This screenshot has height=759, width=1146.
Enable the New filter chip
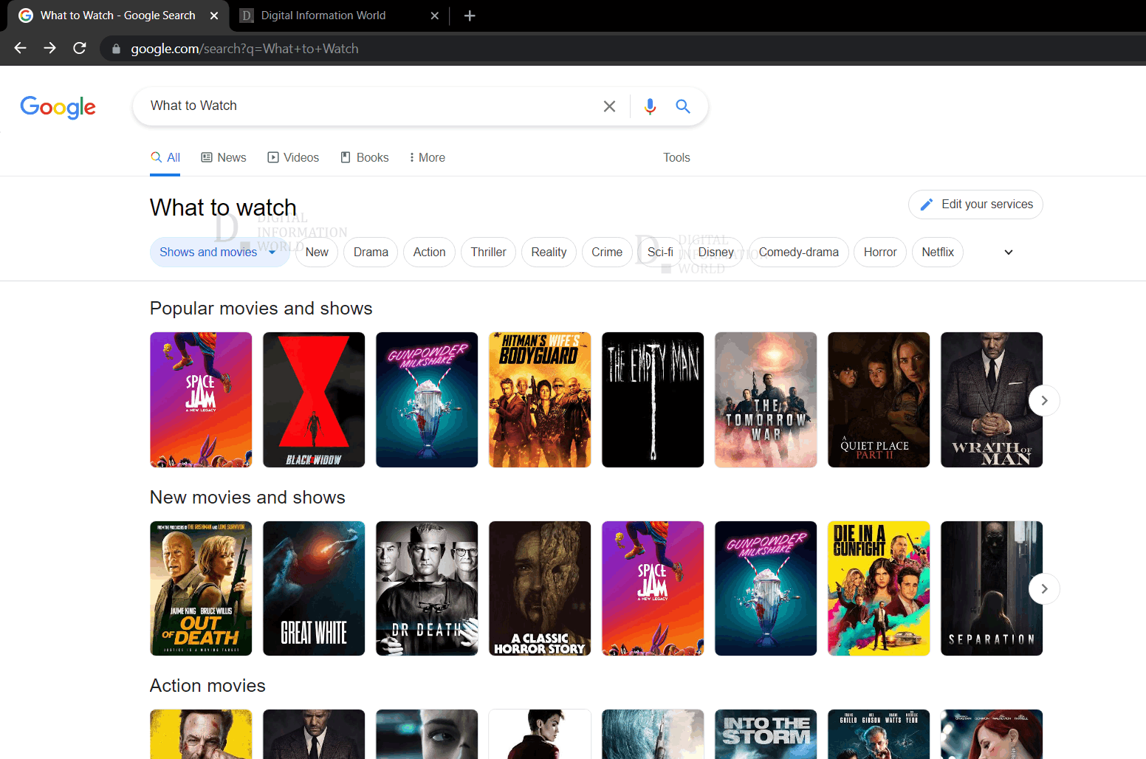pyautogui.click(x=316, y=252)
